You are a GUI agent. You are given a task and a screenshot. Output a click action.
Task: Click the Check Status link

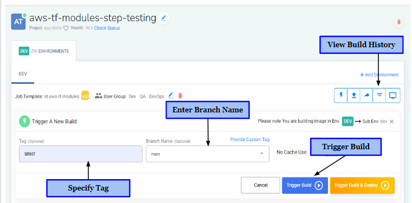click(x=107, y=28)
